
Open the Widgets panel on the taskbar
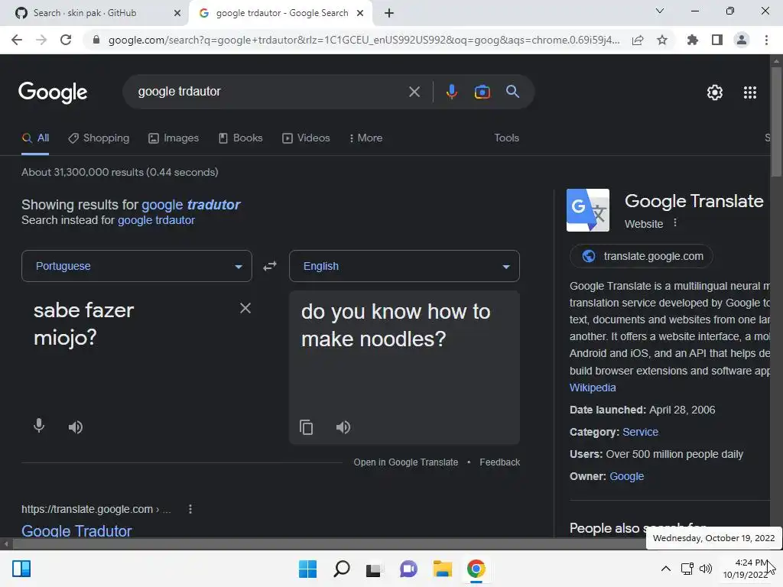(x=21, y=569)
